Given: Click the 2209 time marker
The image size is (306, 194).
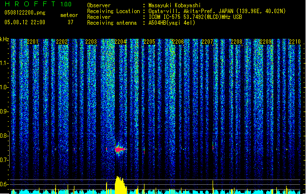Looking at the screenshot, I should 266,42.
